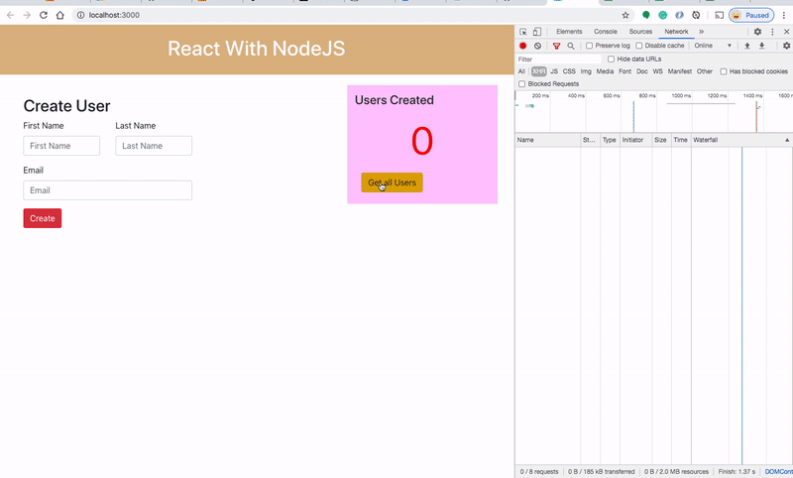Toggle device toolbar icon in DevTools
The width and height of the screenshot is (793, 478).
click(x=537, y=32)
